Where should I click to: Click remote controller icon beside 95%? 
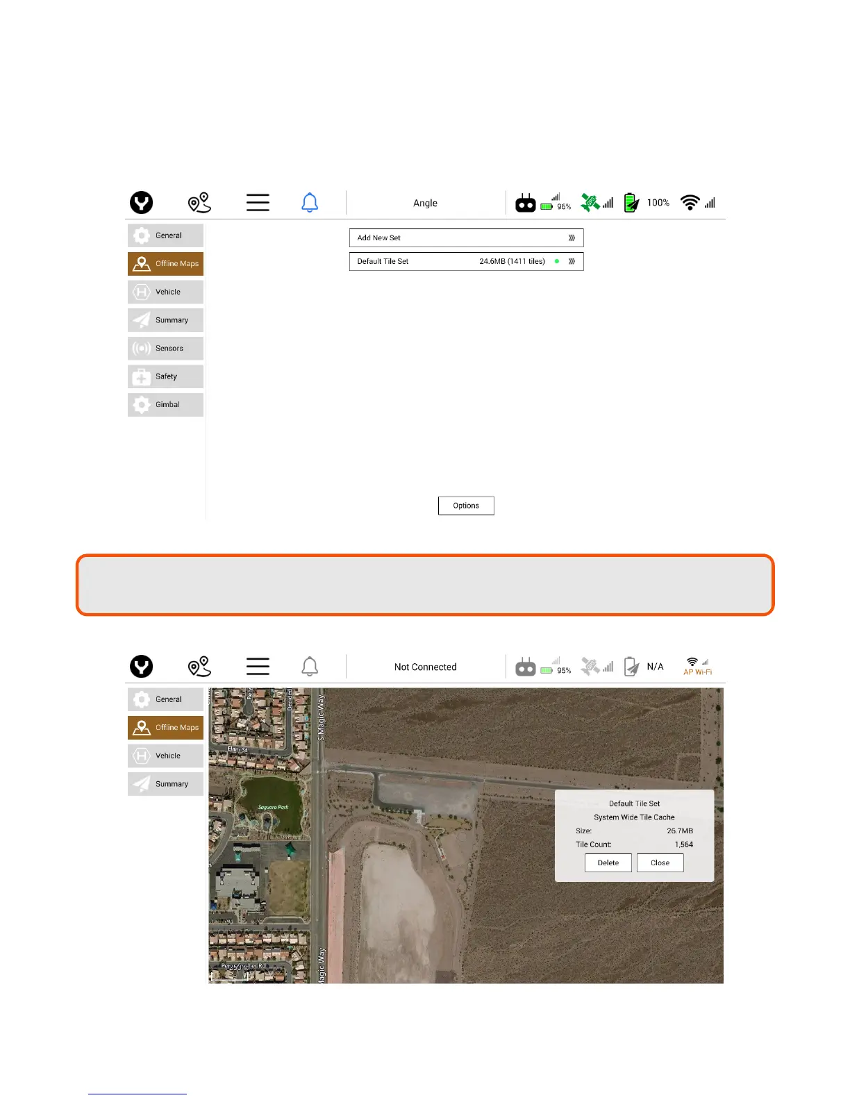526,667
